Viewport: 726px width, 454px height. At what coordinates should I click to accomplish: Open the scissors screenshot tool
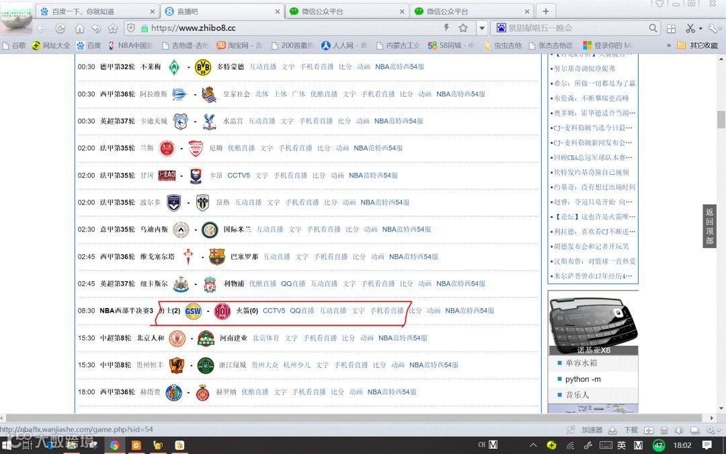[690, 28]
